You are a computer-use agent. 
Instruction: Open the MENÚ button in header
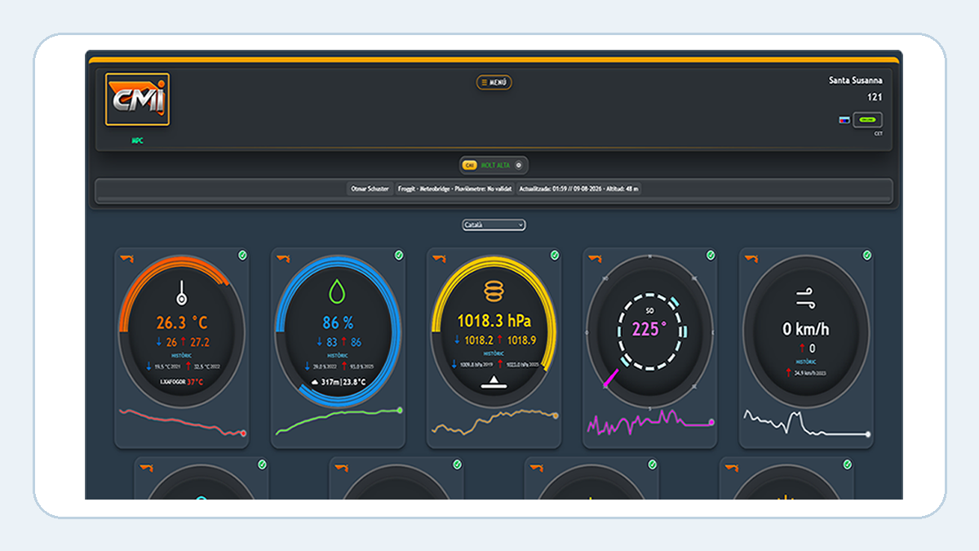(x=494, y=82)
